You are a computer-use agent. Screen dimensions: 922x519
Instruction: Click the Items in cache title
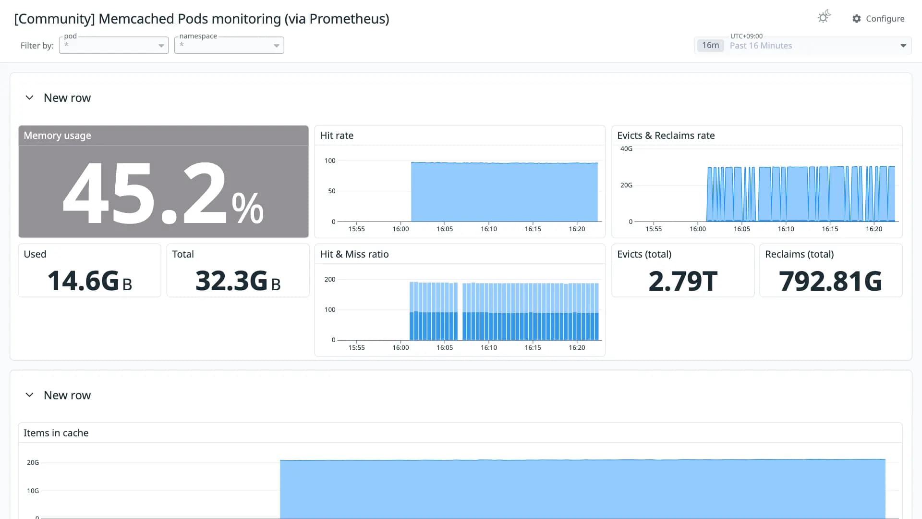[56, 433]
